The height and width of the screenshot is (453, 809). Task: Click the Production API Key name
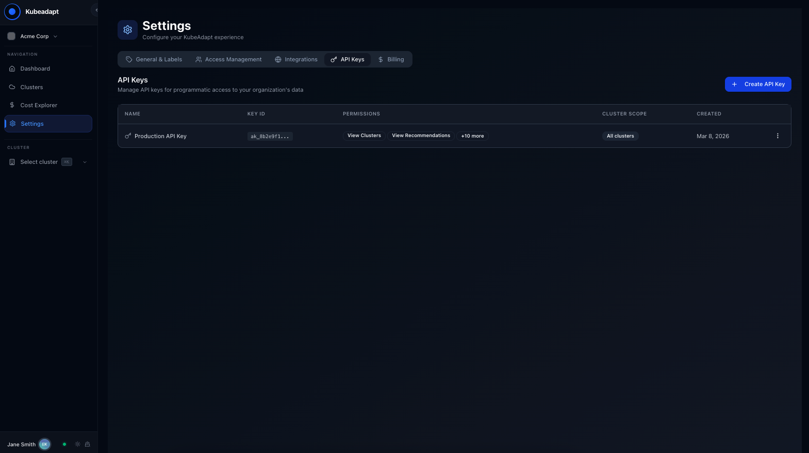point(160,136)
